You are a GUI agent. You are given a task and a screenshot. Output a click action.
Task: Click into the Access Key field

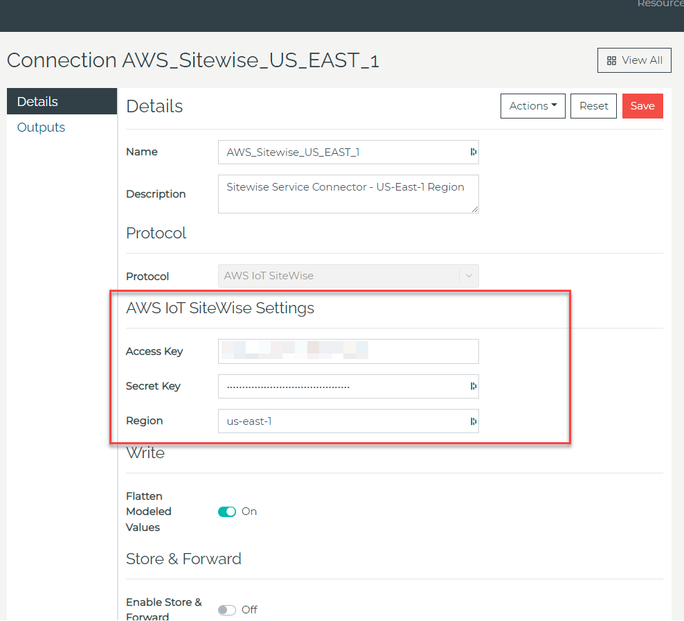[x=348, y=351]
